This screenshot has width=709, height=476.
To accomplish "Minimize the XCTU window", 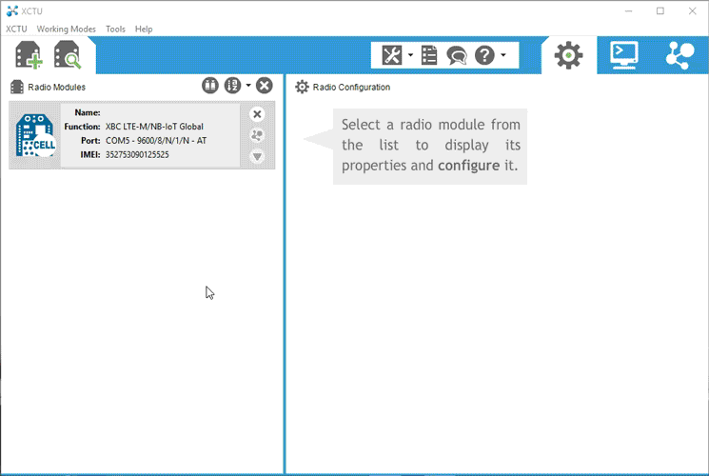I will (x=628, y=10).
